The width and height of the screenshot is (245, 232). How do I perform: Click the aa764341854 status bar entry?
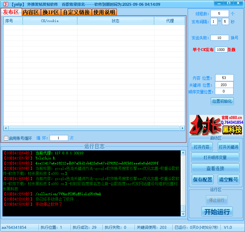click(14, 228)
